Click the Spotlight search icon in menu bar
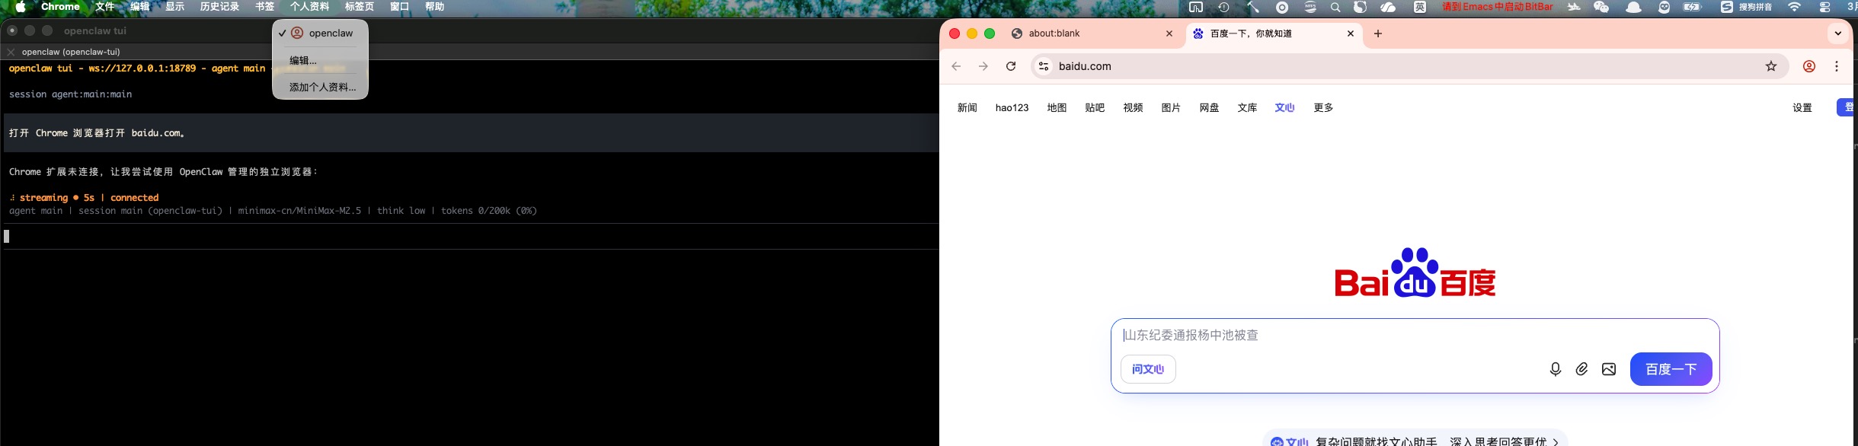Screen dimensions: 1858x446 [x=1335, y=7]
